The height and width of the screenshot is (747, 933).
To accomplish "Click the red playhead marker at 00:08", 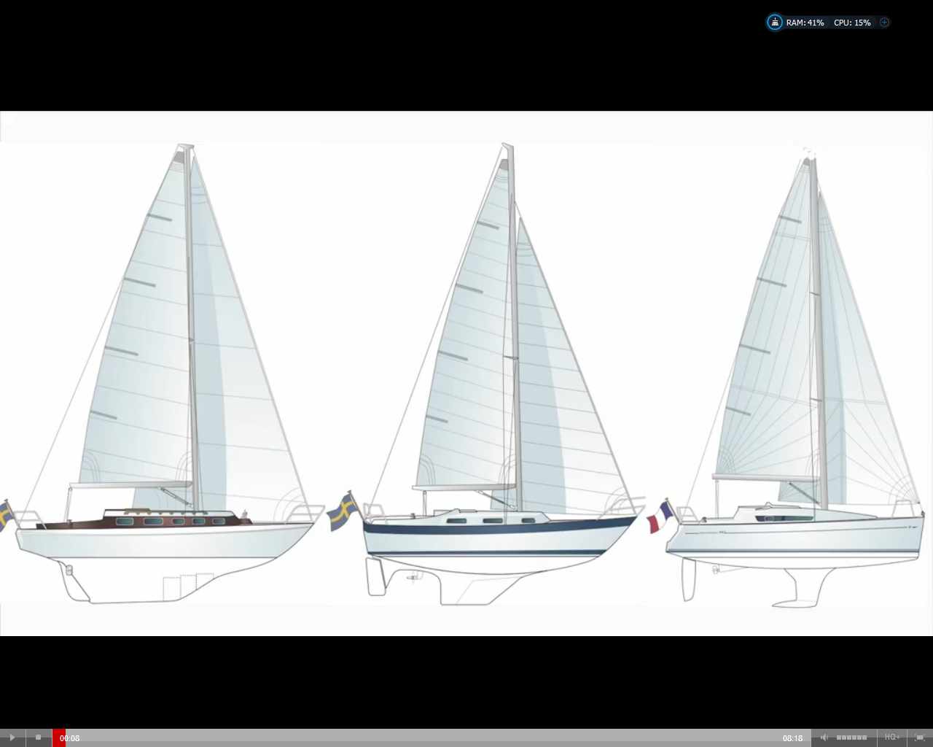I will click(58, 738).
